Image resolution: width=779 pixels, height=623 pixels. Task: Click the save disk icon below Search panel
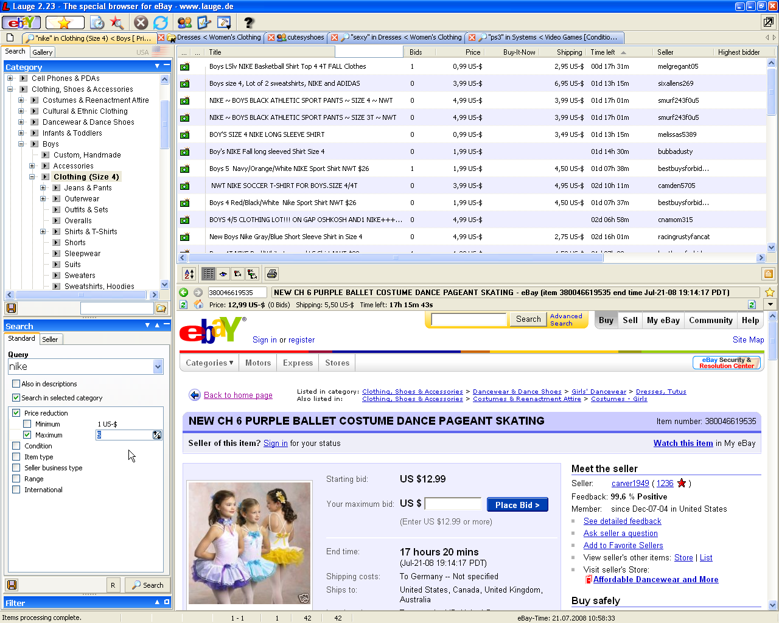[11, 585]
